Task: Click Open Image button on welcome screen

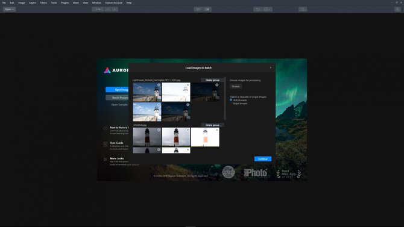Action: (x=117, y=90)
